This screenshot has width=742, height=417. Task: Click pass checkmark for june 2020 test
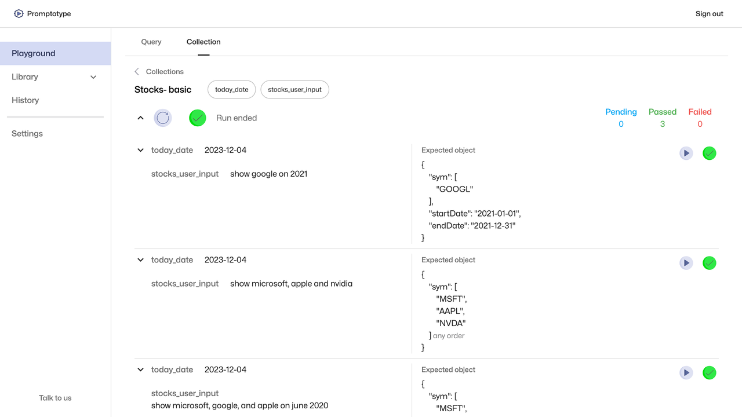710,373
